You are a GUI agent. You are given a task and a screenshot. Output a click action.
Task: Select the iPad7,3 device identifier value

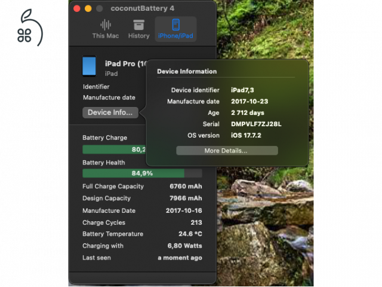(242, 90)
